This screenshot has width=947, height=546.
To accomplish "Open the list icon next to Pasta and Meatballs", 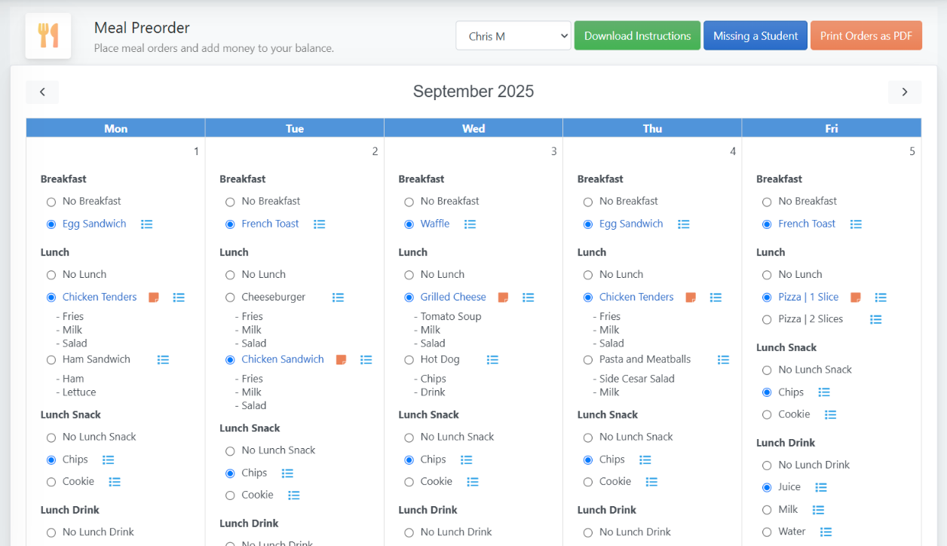I will pyautogui.click(x=723, y=359).
